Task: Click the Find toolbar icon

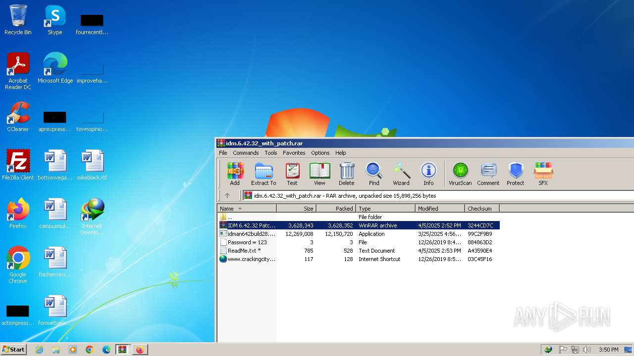Action: [x=374, y=174]
